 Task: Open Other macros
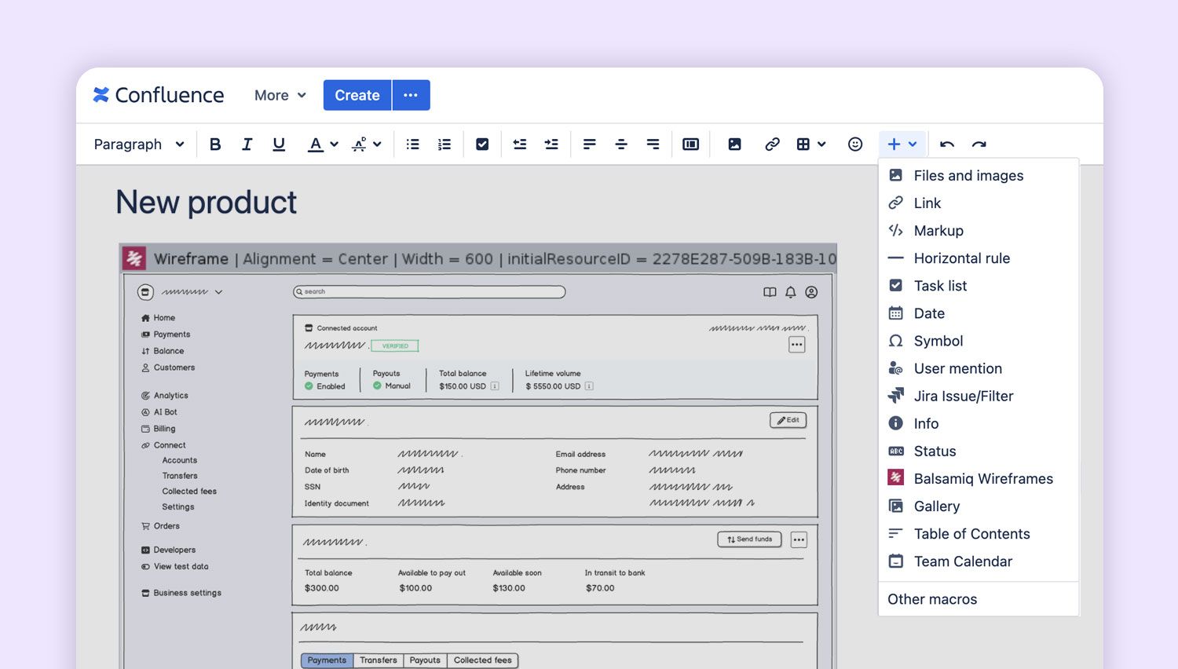979,599
